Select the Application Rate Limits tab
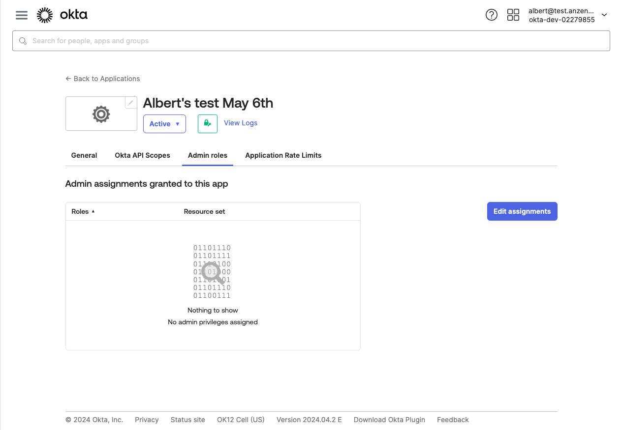The height and width of the screenshot is (430, 622). click(283, 155)
